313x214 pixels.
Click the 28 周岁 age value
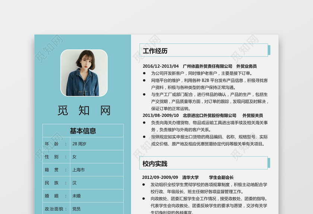click(79, 144)
